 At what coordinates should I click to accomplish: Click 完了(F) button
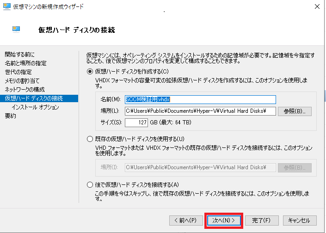point(262,221)
